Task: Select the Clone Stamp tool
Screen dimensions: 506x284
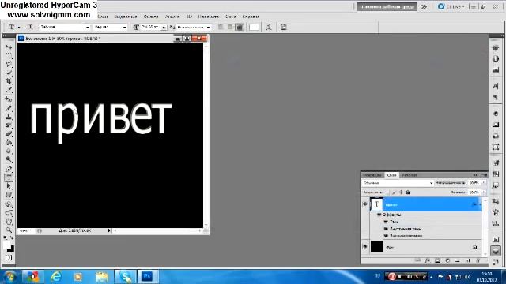Action: (9, 117)
